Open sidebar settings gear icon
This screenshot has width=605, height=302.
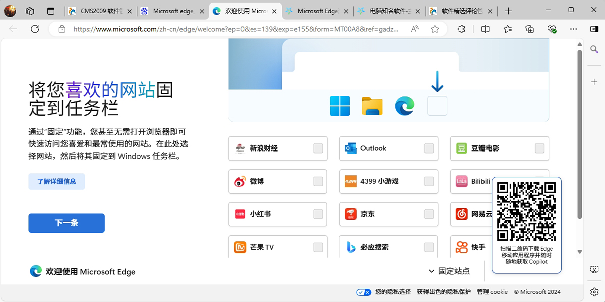(594, 291)
